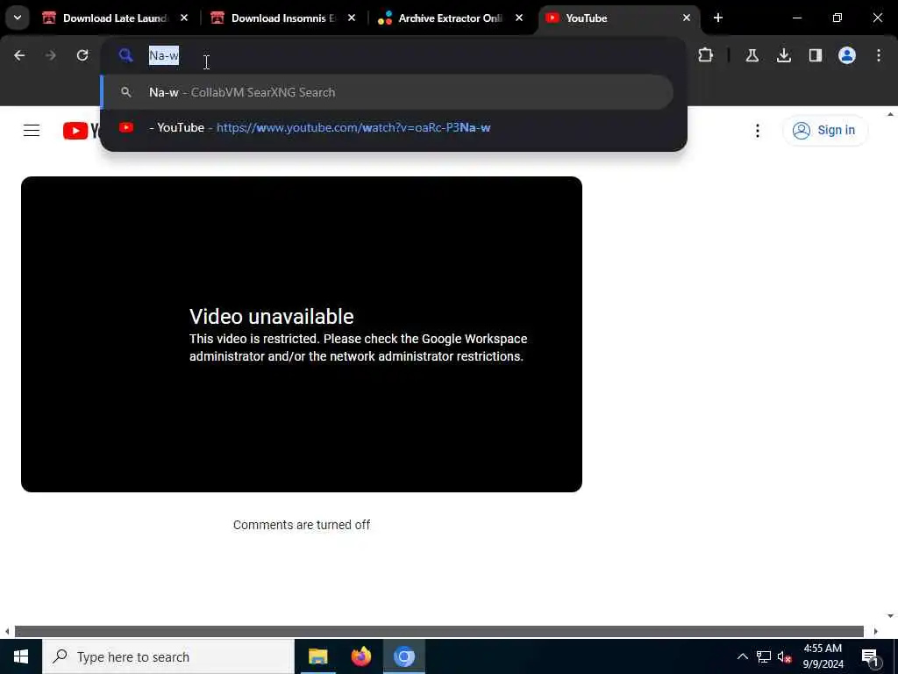The width and height of the screenshot is (898, 674).
Task: Go back to the previous page
Action: point(19,55)
